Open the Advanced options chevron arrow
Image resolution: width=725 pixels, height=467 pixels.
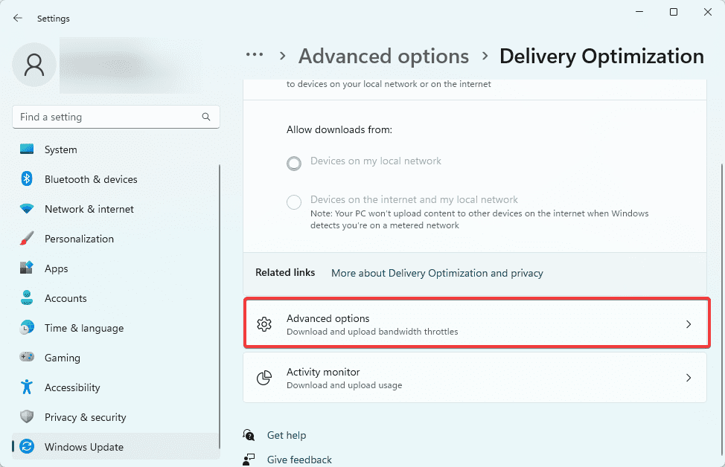click(x=689, y=324)
